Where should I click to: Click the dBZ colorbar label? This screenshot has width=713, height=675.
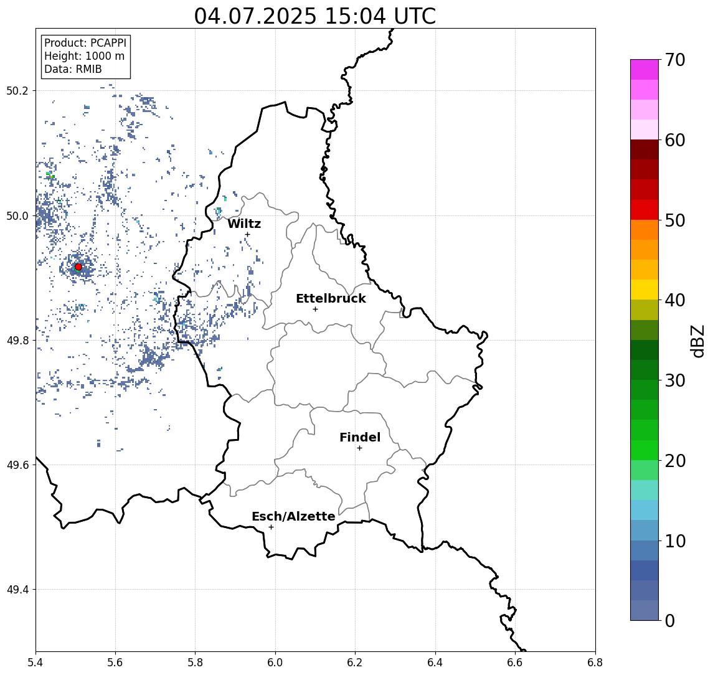[697, 341]
